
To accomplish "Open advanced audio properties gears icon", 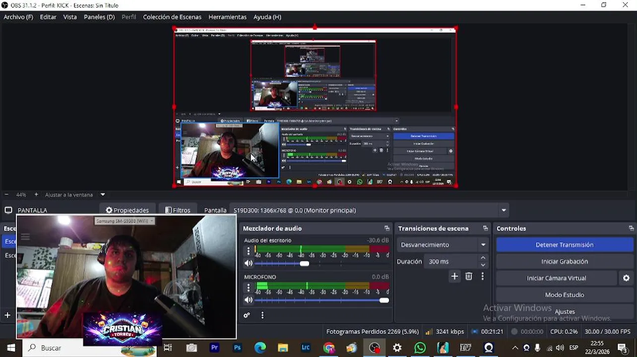I will [x=247, y=315].
